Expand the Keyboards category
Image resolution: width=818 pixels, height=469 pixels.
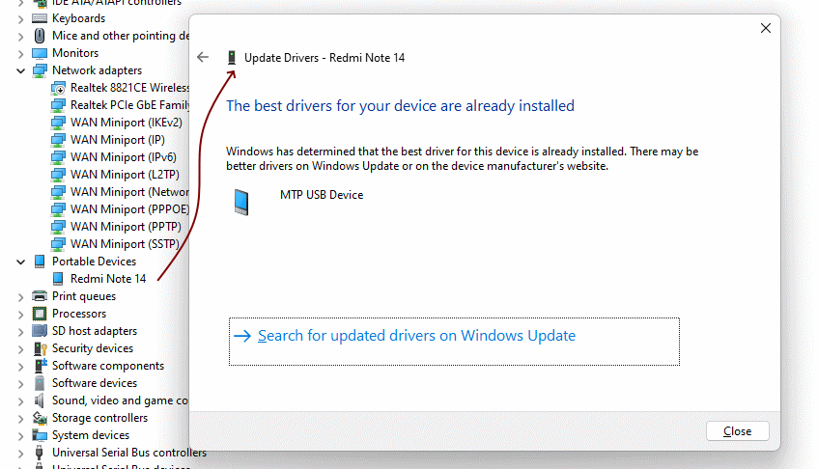[20, 19]
